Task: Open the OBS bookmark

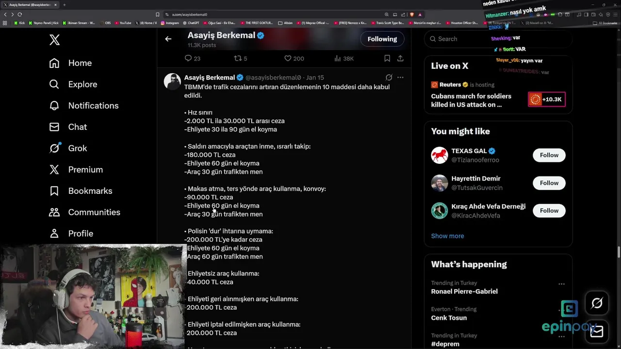Action: (x=106, y=23)
